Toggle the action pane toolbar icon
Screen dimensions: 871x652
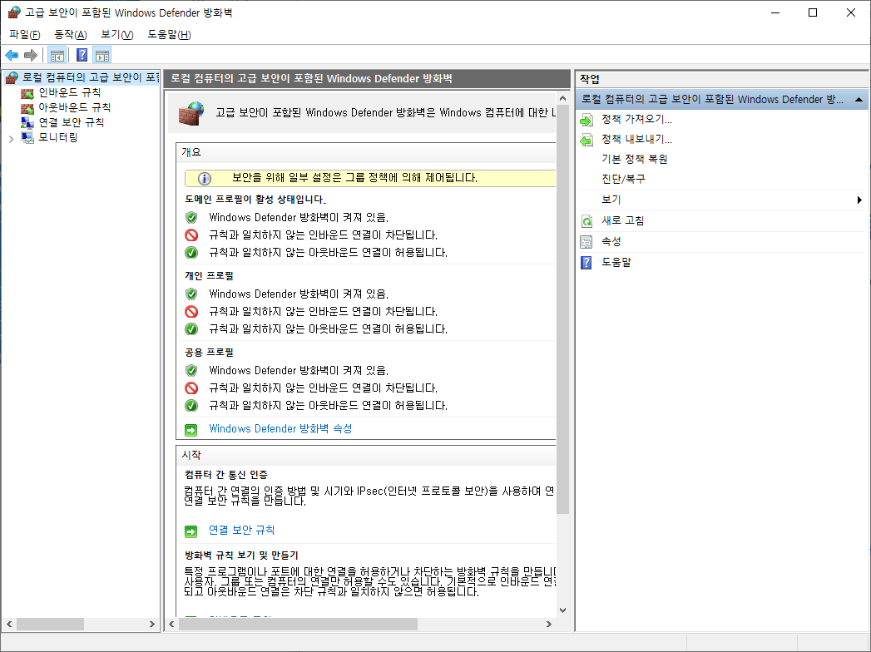point(102,55)
